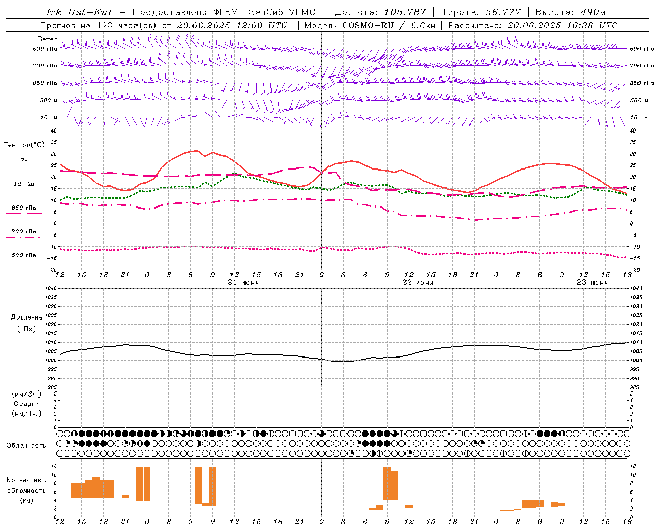Click the (мм/1ч.) precipitation unit label

click(27, 414)
